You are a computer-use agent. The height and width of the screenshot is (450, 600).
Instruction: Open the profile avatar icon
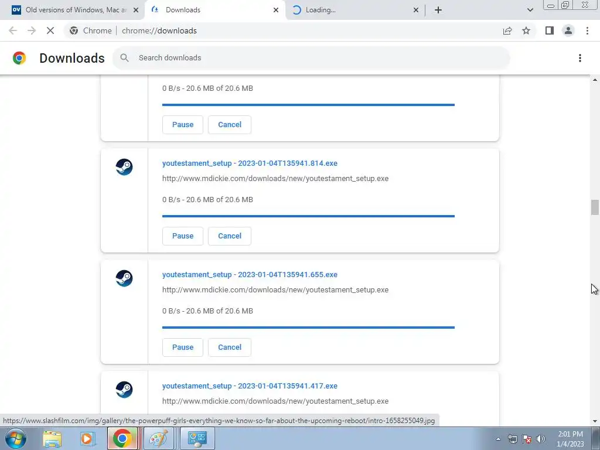568,30
